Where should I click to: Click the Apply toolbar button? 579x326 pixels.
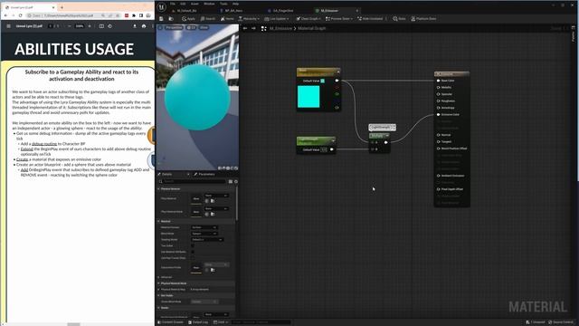[x=188, y=18]
